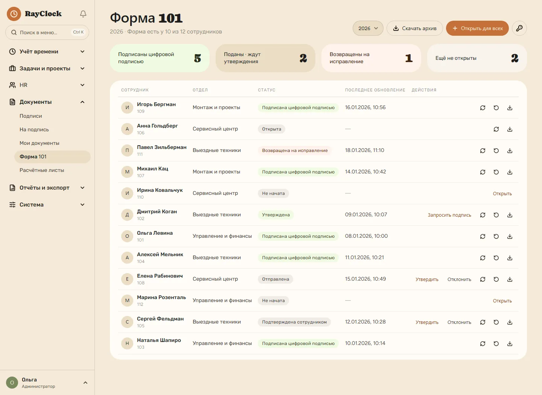Click the Открыть для всех button
Screen dimensions: 542x395
coord(477,28)
